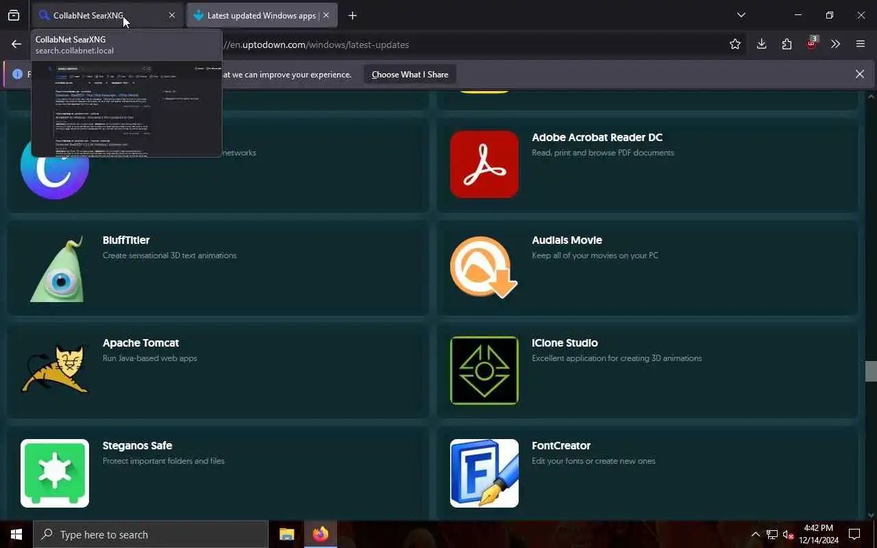Open the FontCreator title link

point(561,445)
